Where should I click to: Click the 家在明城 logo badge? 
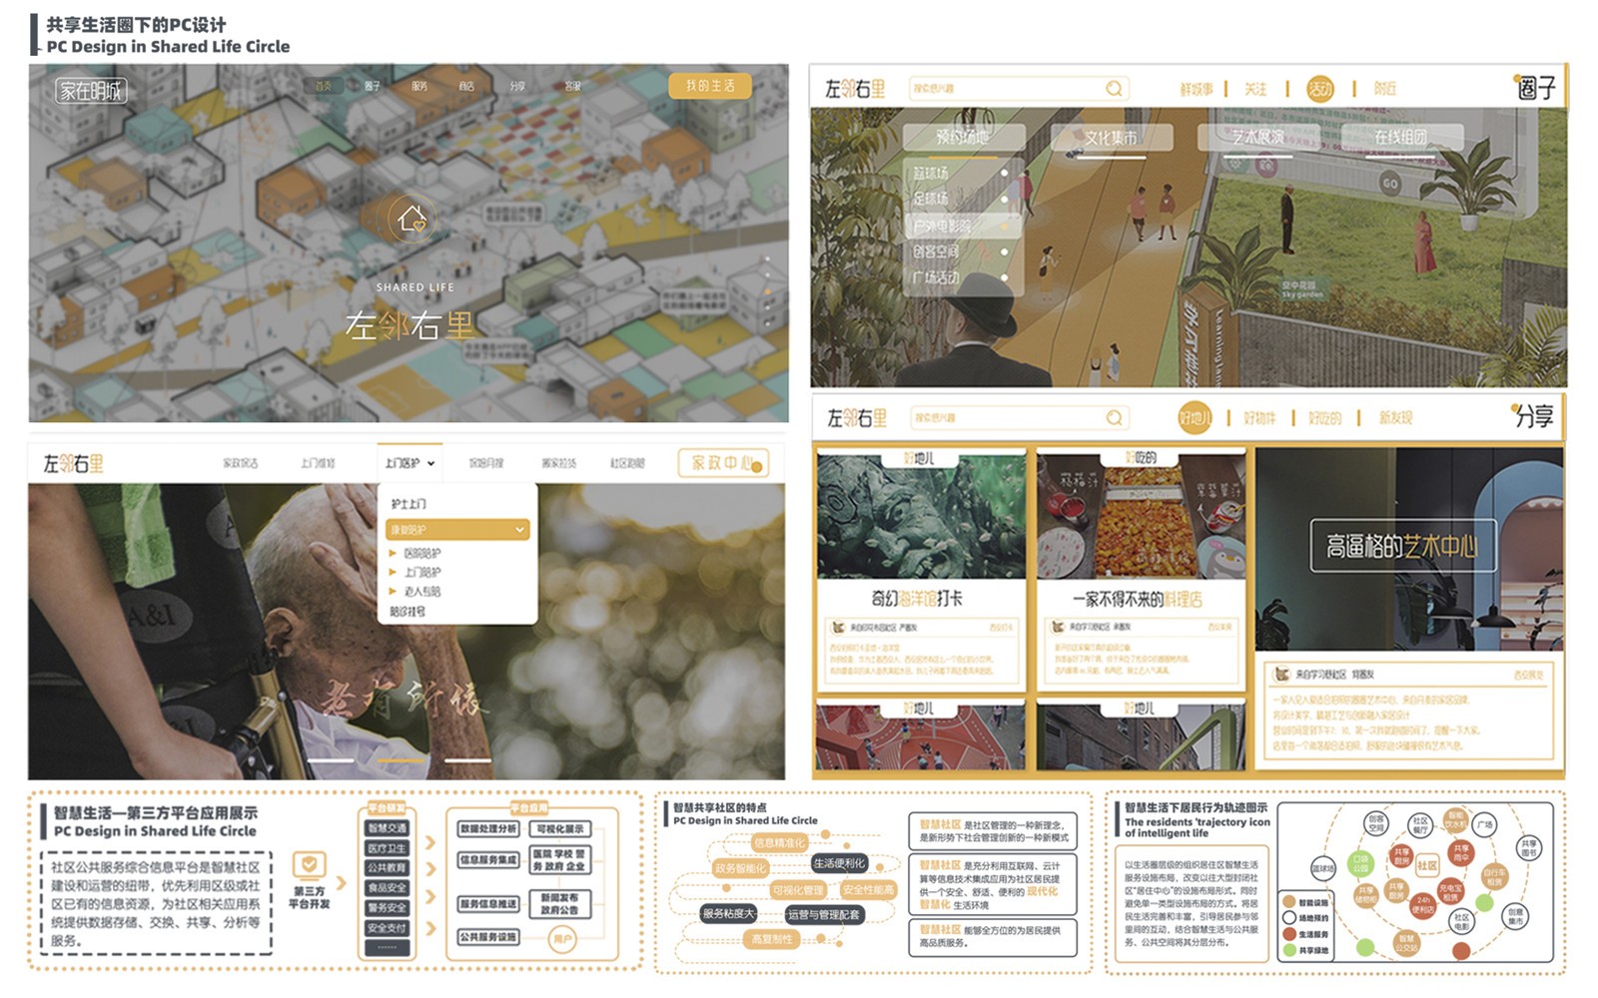(91, 91)
